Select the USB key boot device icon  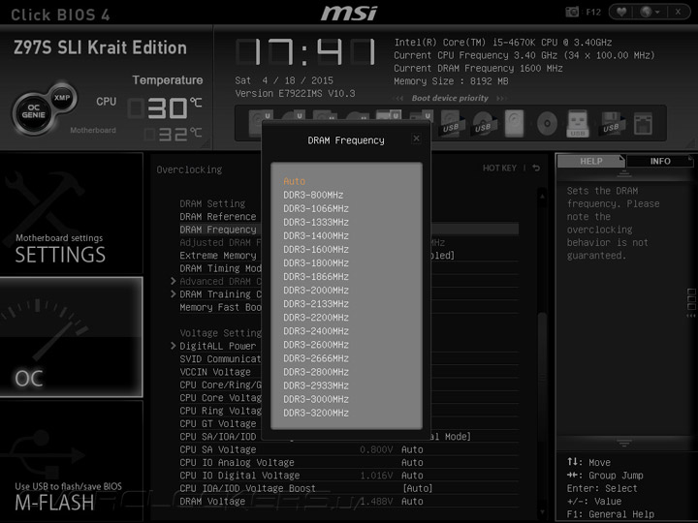[578, 124]
